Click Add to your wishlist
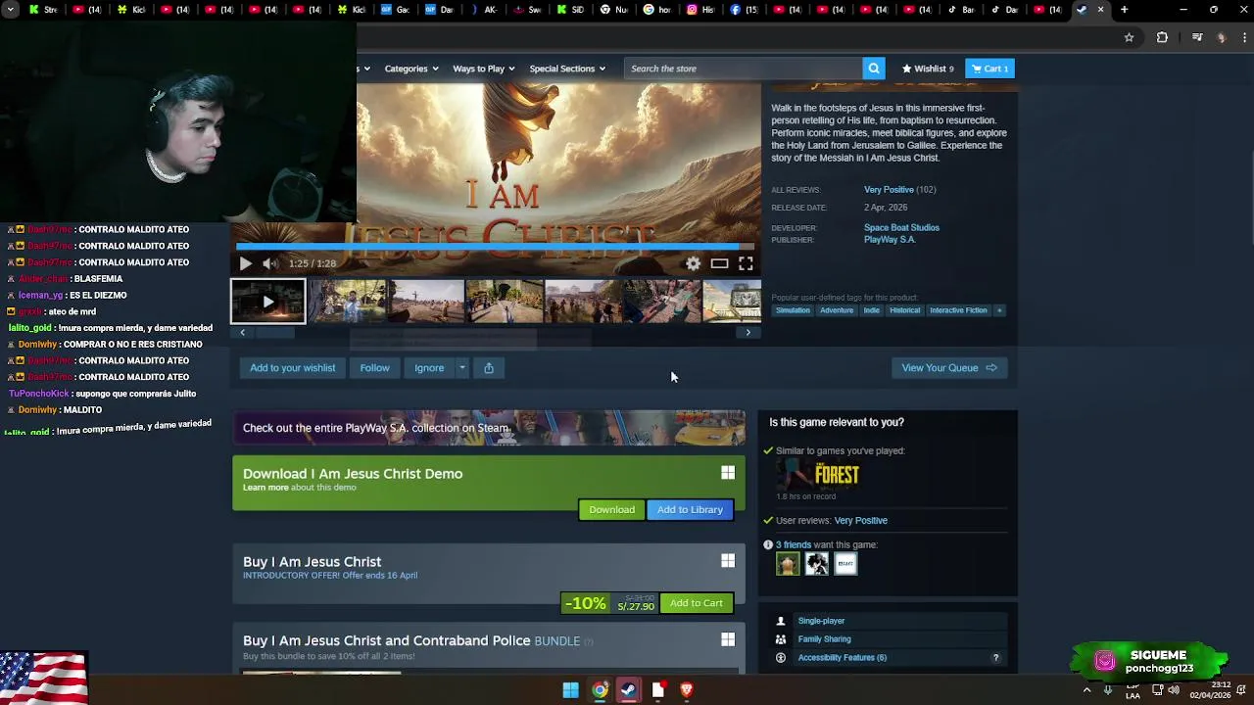The width and height of the screenshot is (1254, 705). click(292, 368)
